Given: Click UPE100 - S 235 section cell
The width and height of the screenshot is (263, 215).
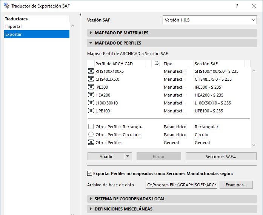Looking at the screenshot, I should [x=209, y=111].
